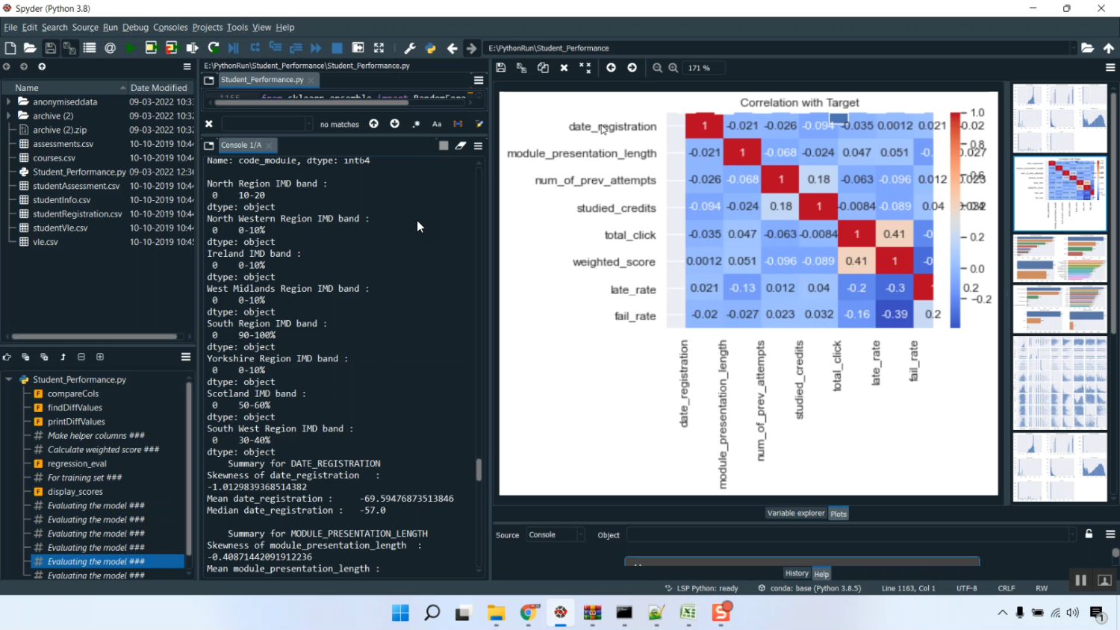Screen dimensions: 1120x630
Task: Toggle regular expression search option
Action: click(x=416, y=124)
